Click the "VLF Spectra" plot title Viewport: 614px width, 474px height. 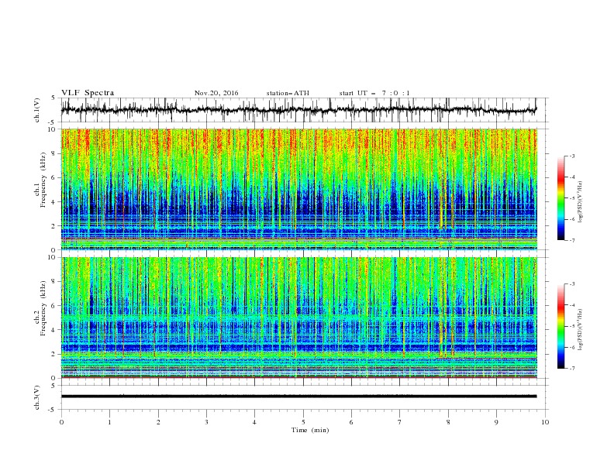pos(88,93)
